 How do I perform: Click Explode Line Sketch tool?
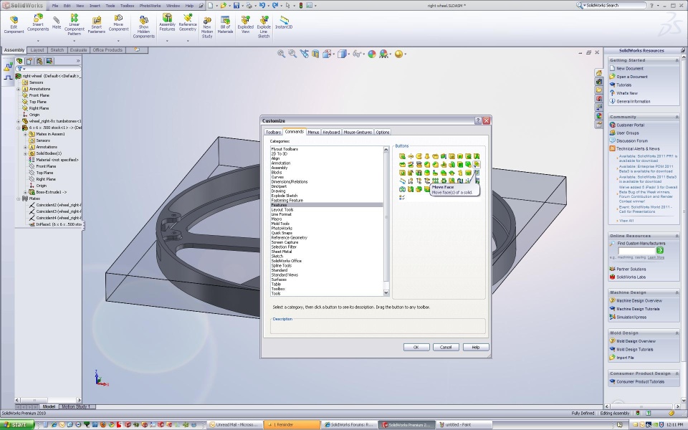pos(264,27)
